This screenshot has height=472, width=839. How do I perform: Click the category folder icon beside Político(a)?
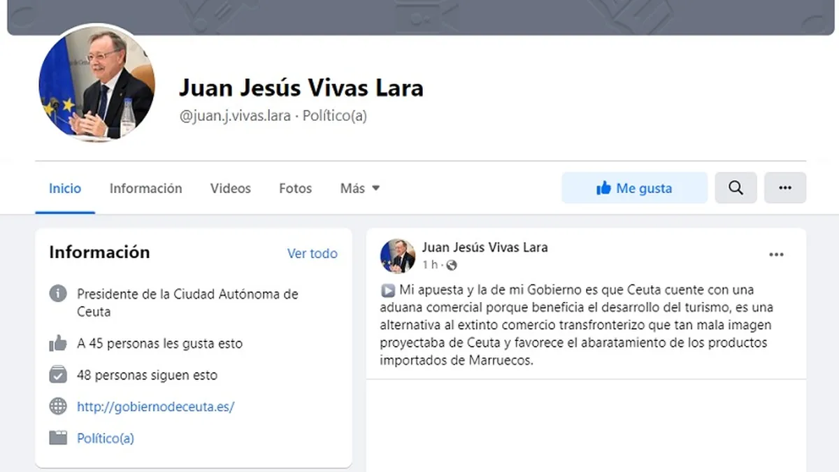pyautogui.click(x=58, y=438)
